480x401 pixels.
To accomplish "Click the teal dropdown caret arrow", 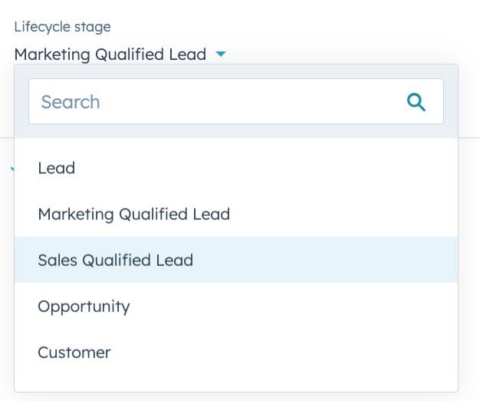I will (x=221, y=55).
